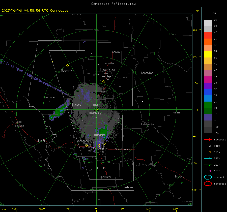Click the 'HighRiver' map label
The image size is (227, 212).
tap(105, 177)
